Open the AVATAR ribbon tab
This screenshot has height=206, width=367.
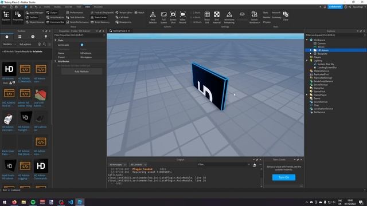(x=69, y=7)
